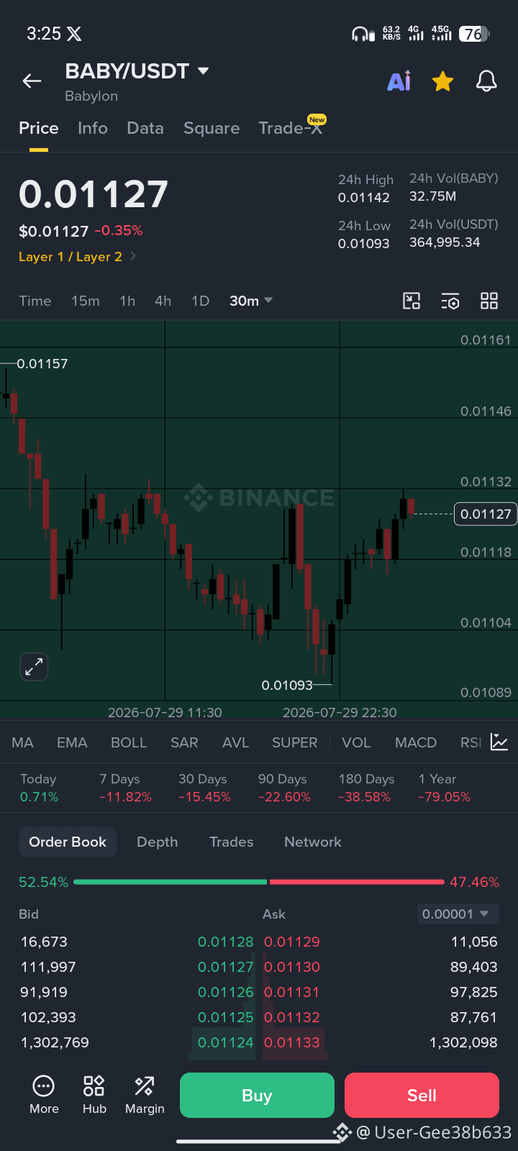The image size is (518, 1151).
Task: Tap the bid/ask ratio bar
Action: 259,882
